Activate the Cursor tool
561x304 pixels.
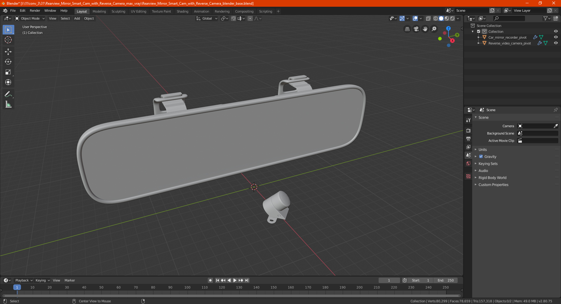8,40
